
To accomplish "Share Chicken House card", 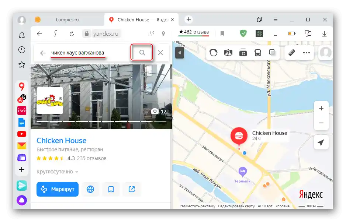I will tap(132, 189).
